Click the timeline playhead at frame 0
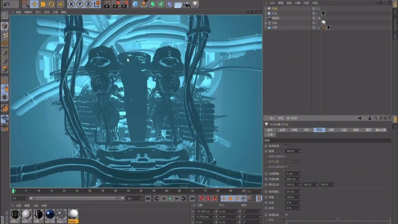This screenshot has width=398, height=224. (13, 191)
